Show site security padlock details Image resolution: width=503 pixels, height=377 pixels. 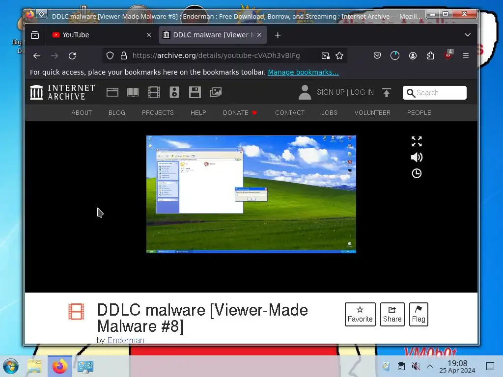click(123, 56)
